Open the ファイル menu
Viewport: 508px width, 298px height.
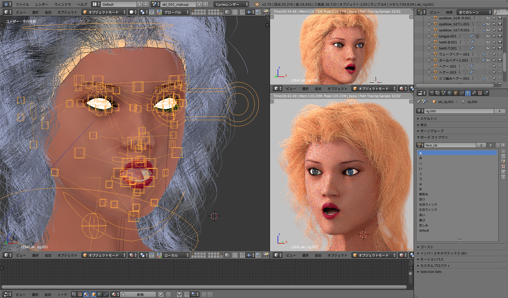22,4
